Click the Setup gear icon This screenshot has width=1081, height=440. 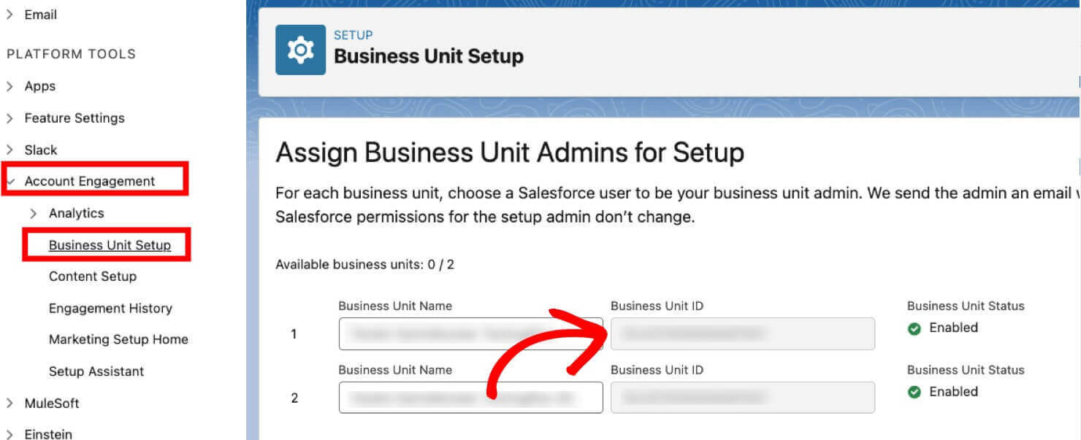pos(299,49)
